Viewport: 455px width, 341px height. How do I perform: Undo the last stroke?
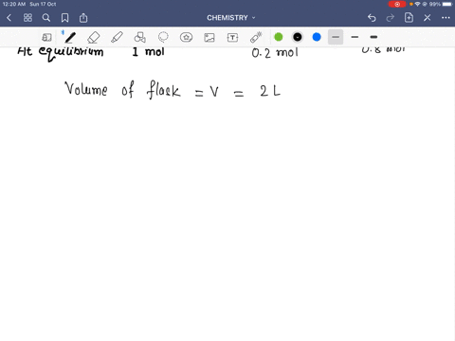372,18
